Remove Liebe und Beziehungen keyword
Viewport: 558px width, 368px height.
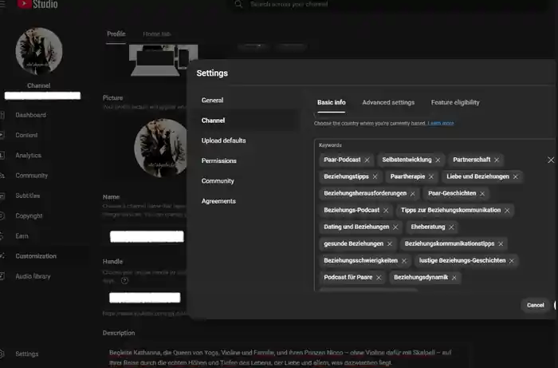point(515,176)
